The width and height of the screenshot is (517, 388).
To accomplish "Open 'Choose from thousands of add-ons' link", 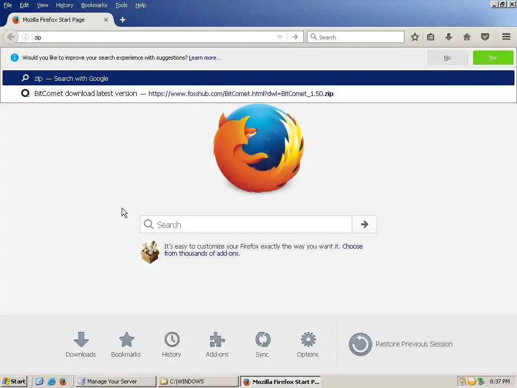I will pyautogui.click(x=264, y=250).
